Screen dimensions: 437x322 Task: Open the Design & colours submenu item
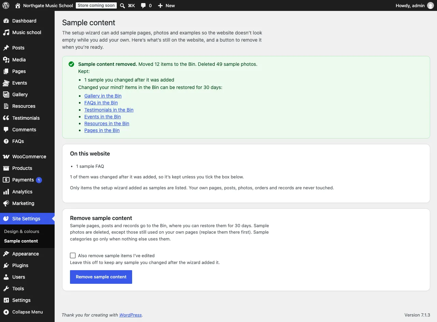(22, 231)
